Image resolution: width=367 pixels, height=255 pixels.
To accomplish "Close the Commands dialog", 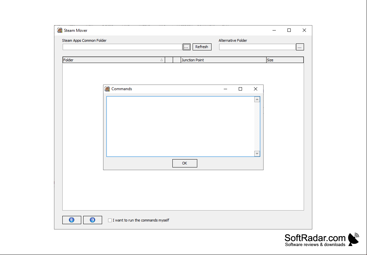I will pyautogui.click(x=256, y=89).
